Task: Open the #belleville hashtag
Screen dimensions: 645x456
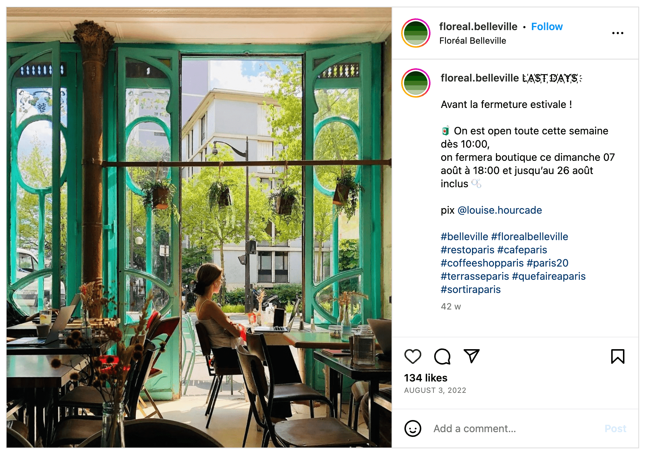Action: (464, 236)
